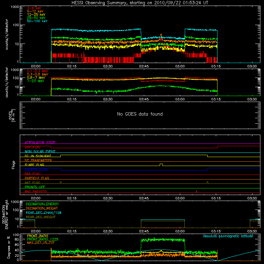264x264 pixels.
Task: Select the cyan 50-100 keV legend label
Action: (x=37, y=21)
